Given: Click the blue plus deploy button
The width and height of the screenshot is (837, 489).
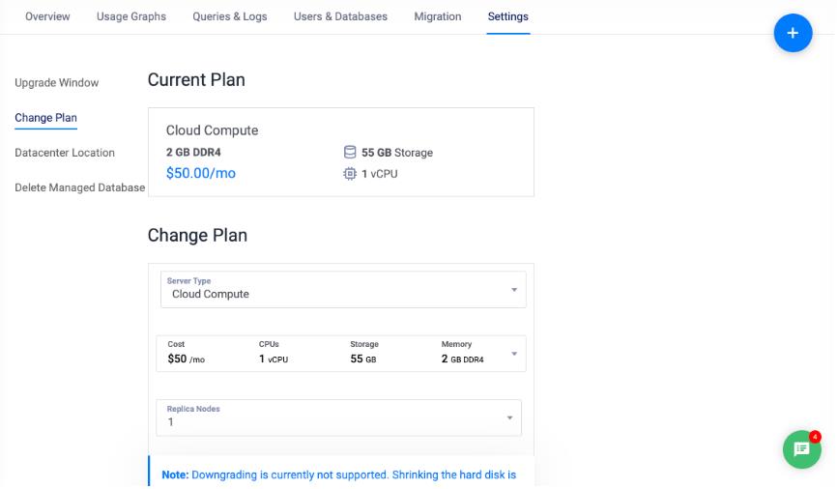Looking at the screenshot, I should point(793,34).
